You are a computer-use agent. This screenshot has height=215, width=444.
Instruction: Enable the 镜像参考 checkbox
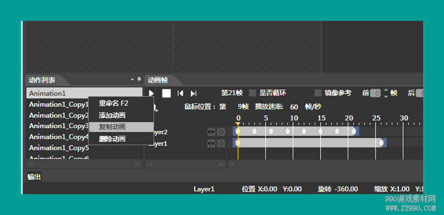click(x=318, y=93)
